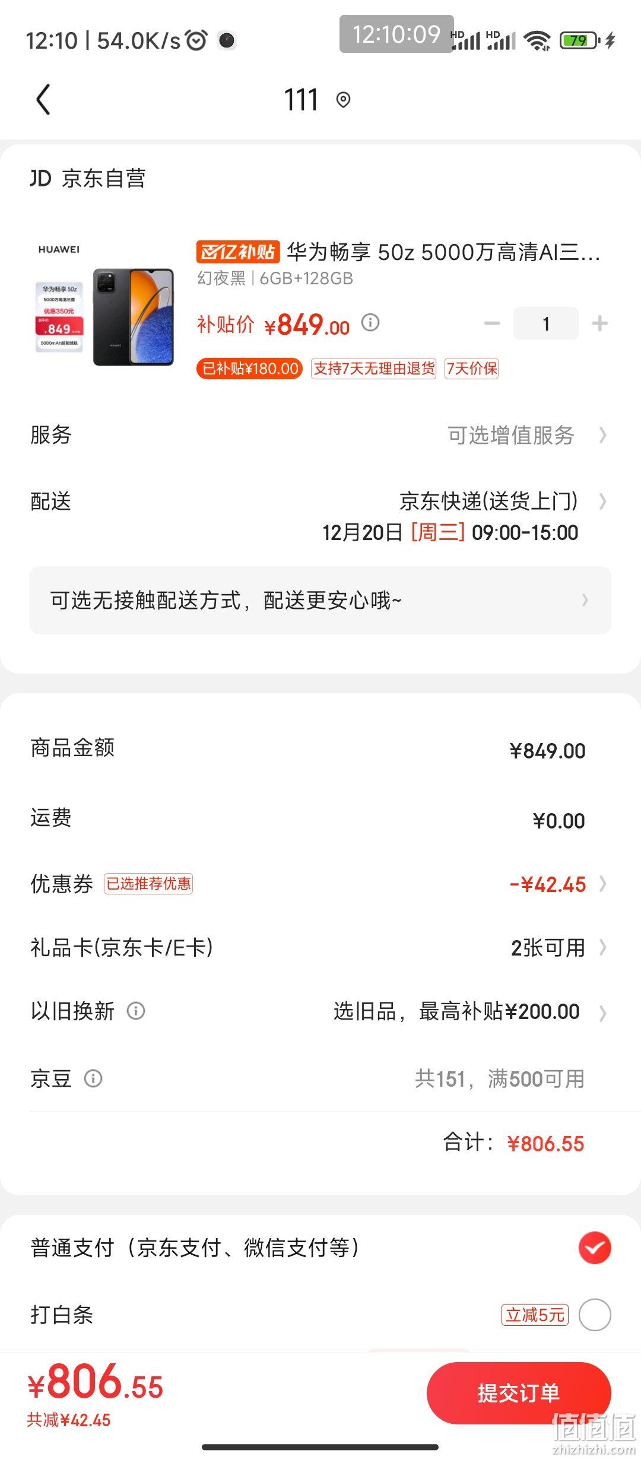Open the 京豆 info icon
641x1460 pixels.
pyautogui.click(x=93, y=1078)
